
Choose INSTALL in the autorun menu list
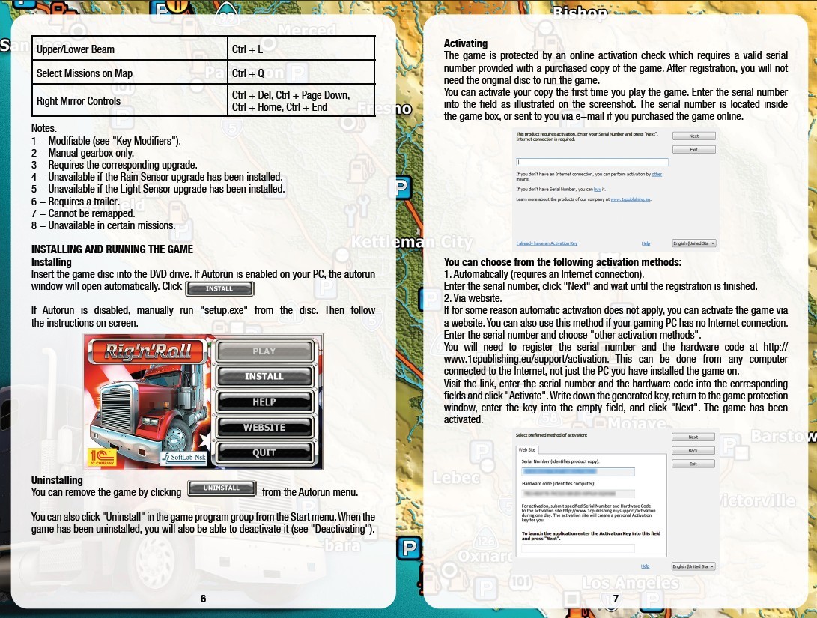pyautogui.click(x=264, y=376)
